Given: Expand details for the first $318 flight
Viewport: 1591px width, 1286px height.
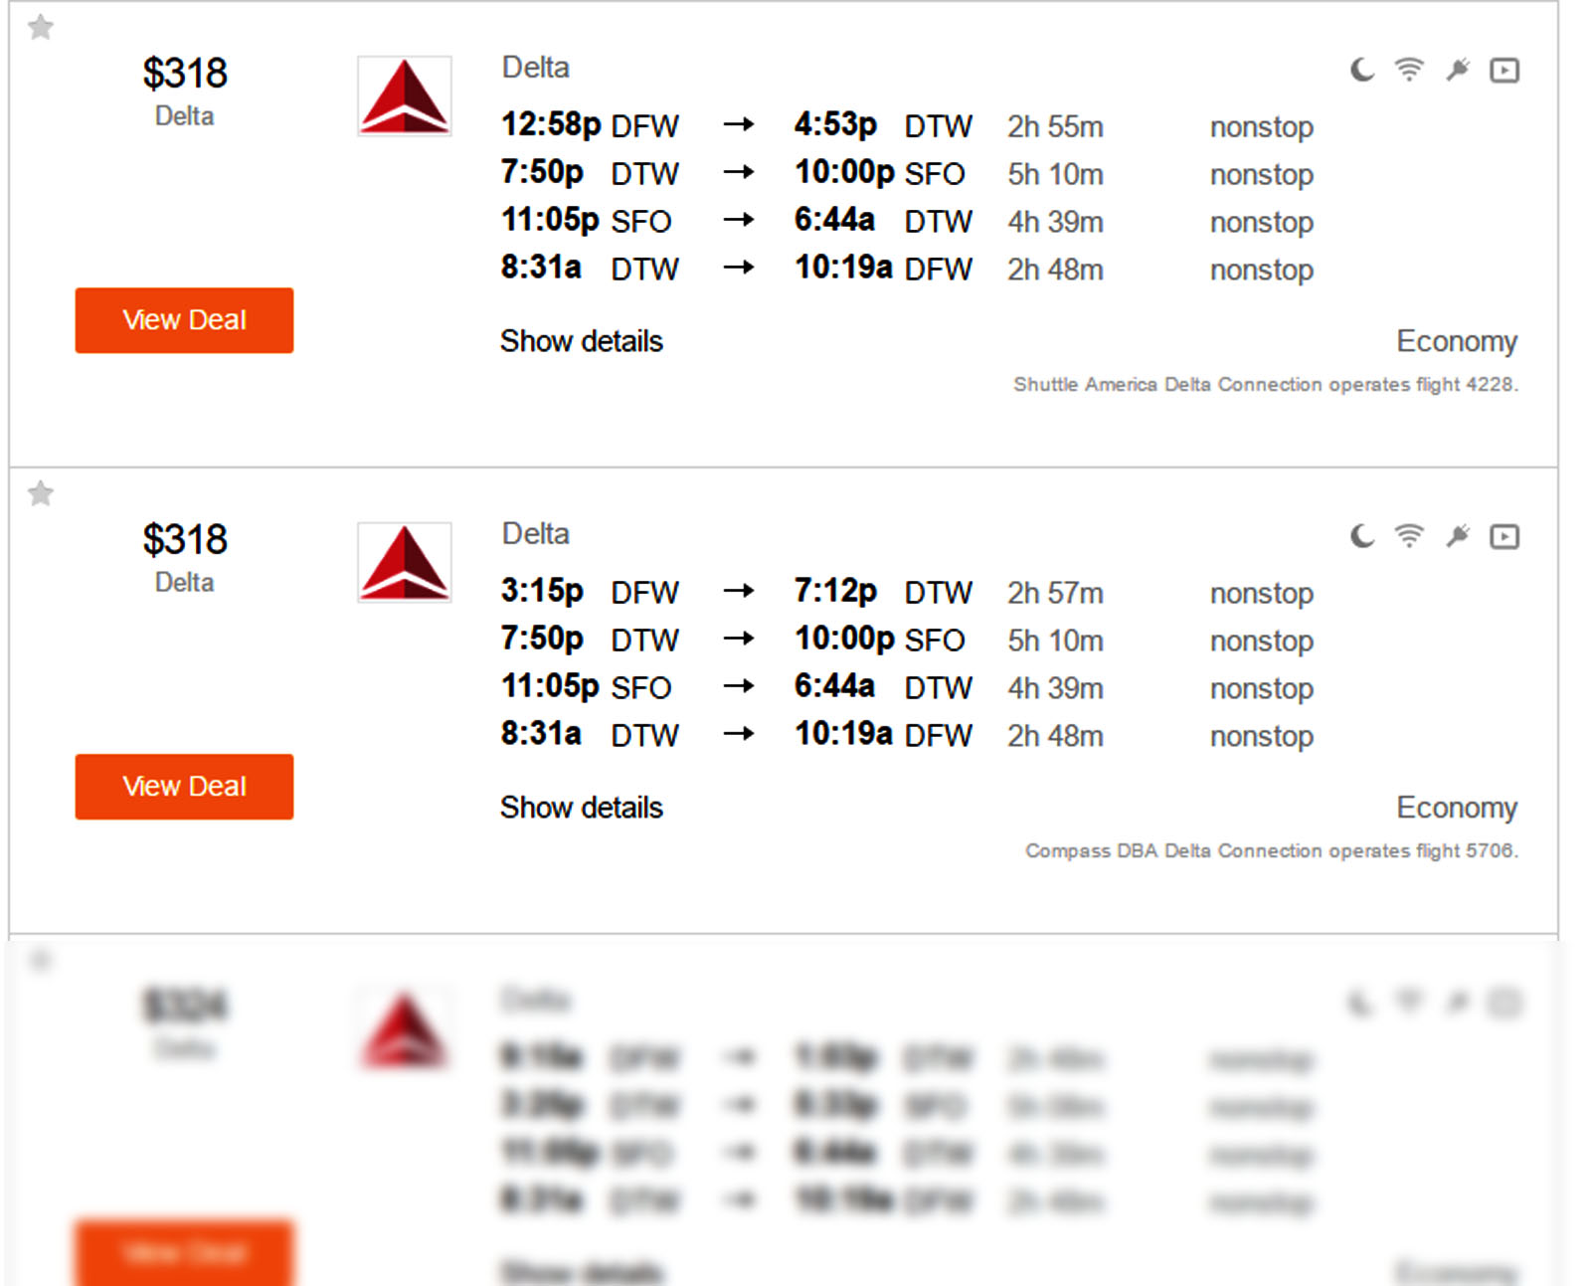Looking at the screenshot, I should click(581, 341).
